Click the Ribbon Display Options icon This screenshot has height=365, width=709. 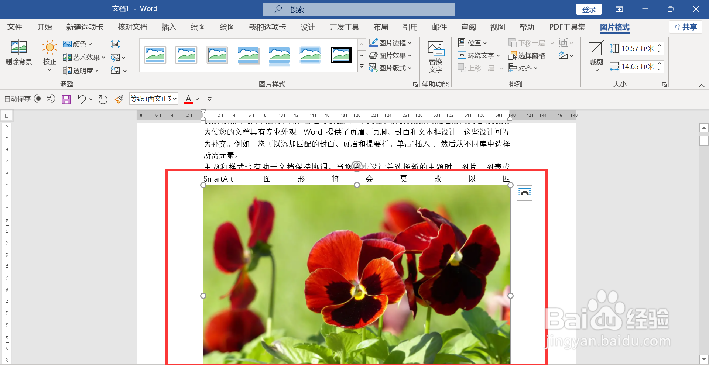619,9
